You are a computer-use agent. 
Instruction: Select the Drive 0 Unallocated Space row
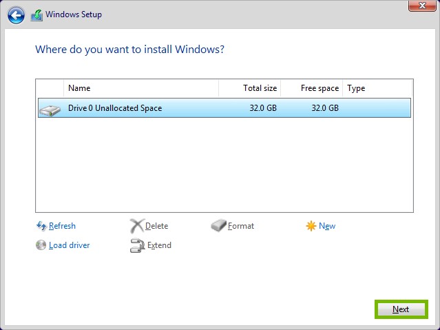pos(224,108)
